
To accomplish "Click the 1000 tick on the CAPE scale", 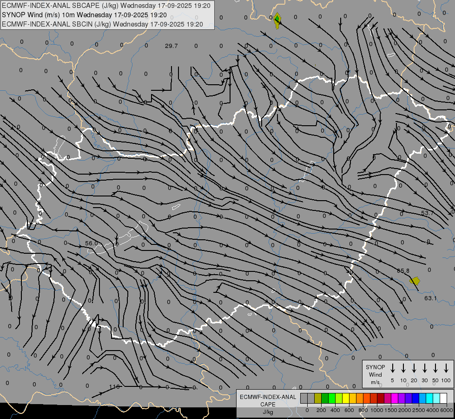I will (377, 410).
